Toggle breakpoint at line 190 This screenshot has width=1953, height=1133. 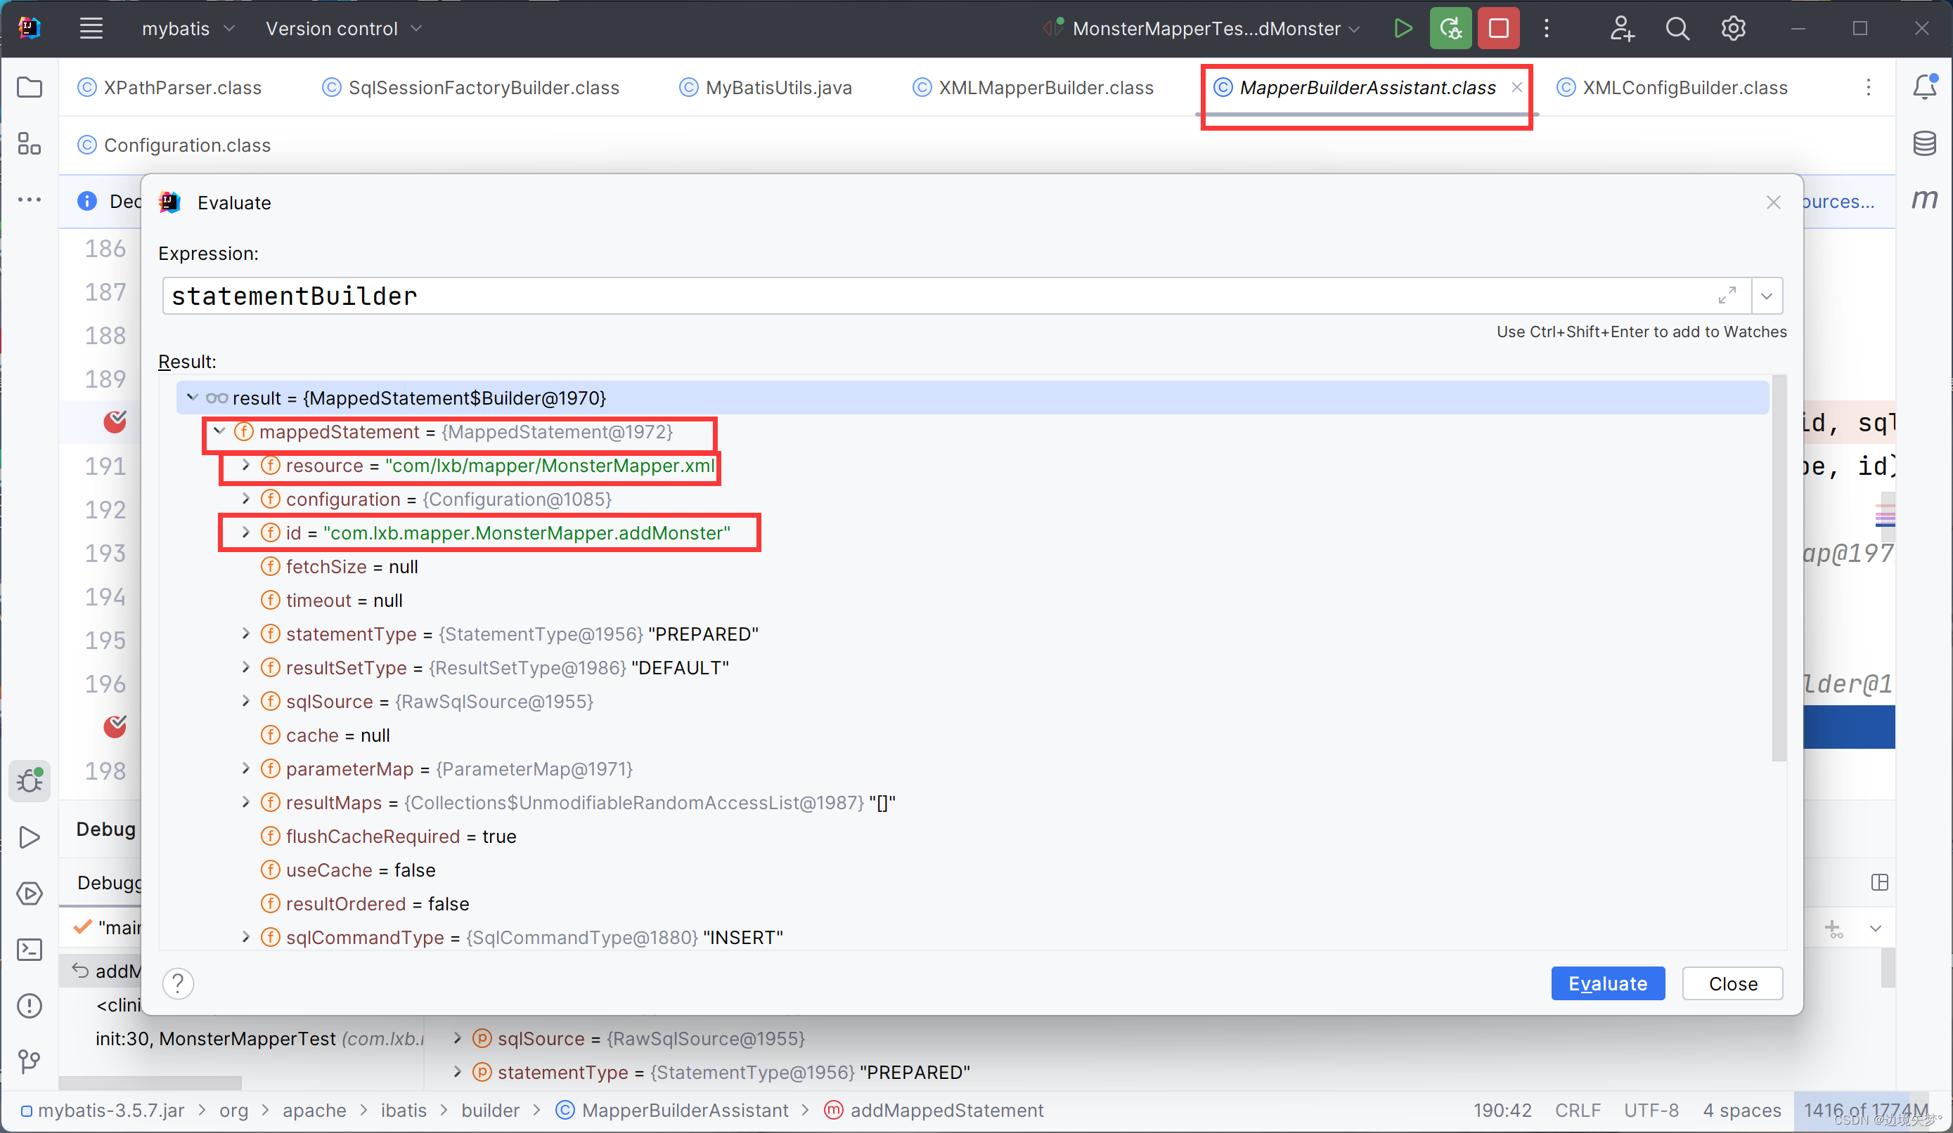click(115, 421)
